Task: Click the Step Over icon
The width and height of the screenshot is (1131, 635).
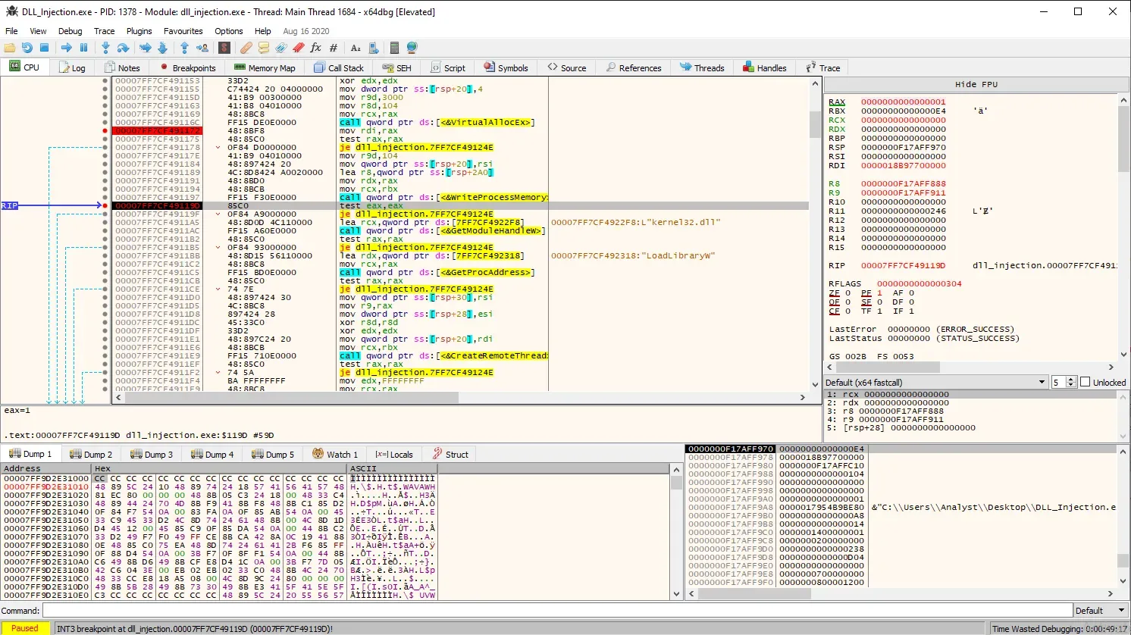Action: point(123,48)
